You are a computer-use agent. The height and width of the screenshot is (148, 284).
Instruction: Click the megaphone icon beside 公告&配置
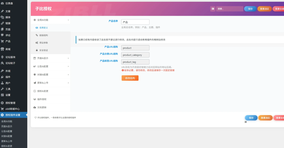(x=35, y=66)
